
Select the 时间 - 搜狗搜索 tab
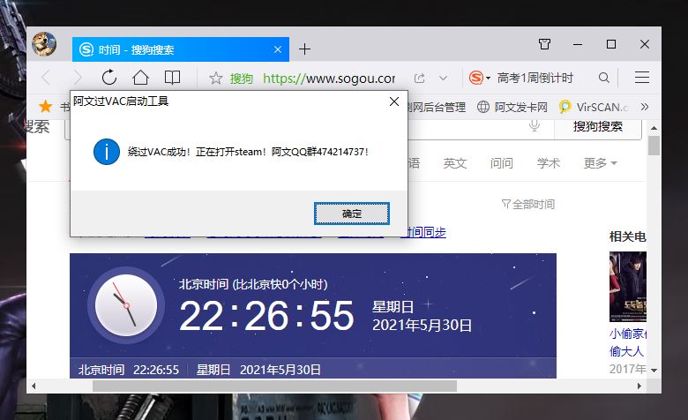coord(180,49)
